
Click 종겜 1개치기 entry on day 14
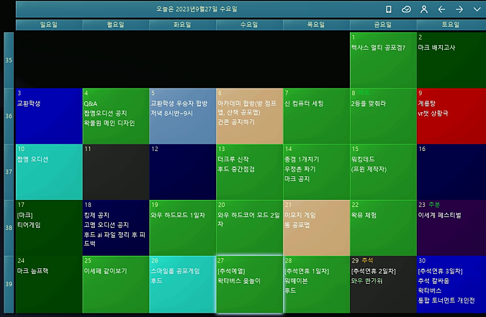coord(301,159)
